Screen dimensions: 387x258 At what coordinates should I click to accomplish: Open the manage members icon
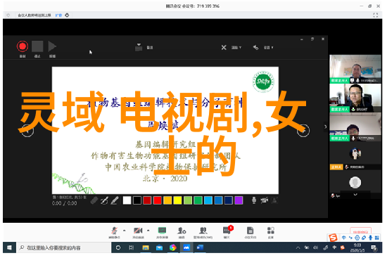point(203,233)
